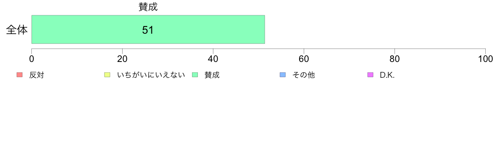Select the その他 legend label
Screen dimensions: 497x153
click(303, 75)
